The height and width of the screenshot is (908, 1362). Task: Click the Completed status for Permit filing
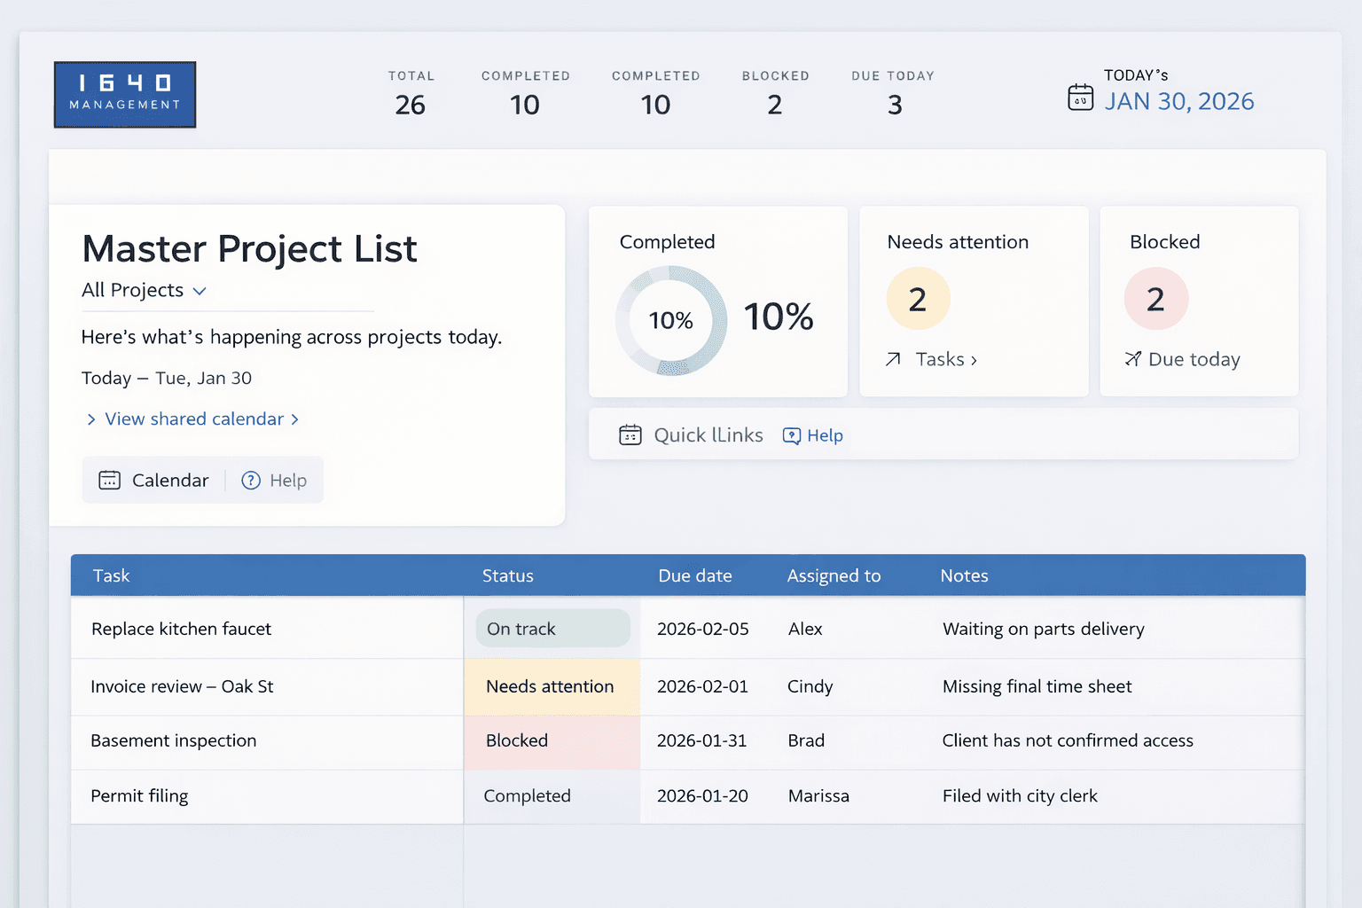[x=527, y=795]
